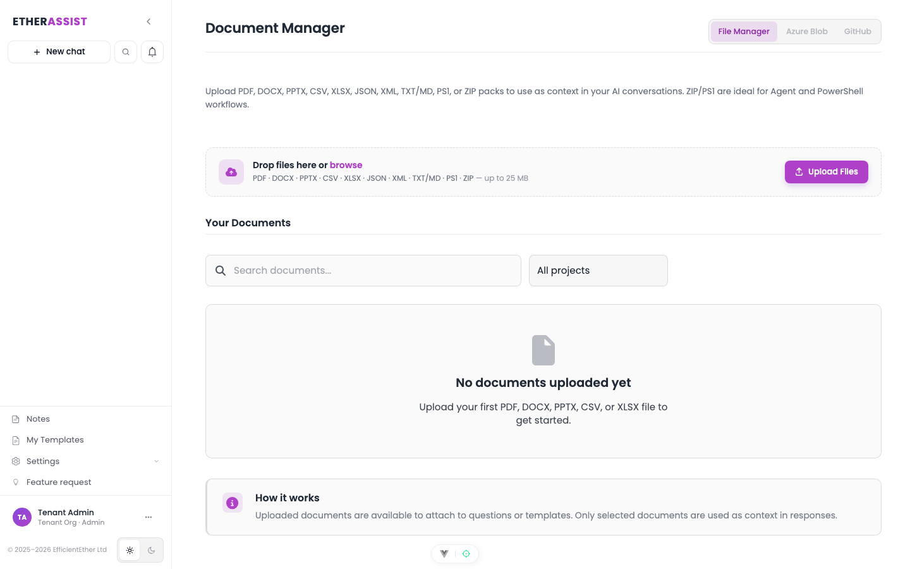Click the TA user avatar
This screenshot has height=569, width=910.
coord(22,517)
